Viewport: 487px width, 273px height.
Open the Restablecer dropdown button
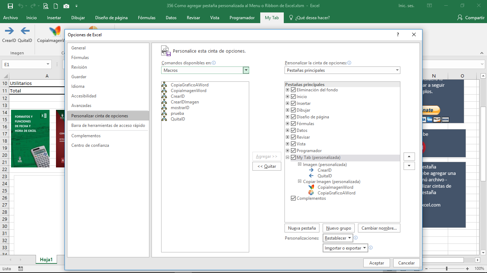click(x=338, y=238)
